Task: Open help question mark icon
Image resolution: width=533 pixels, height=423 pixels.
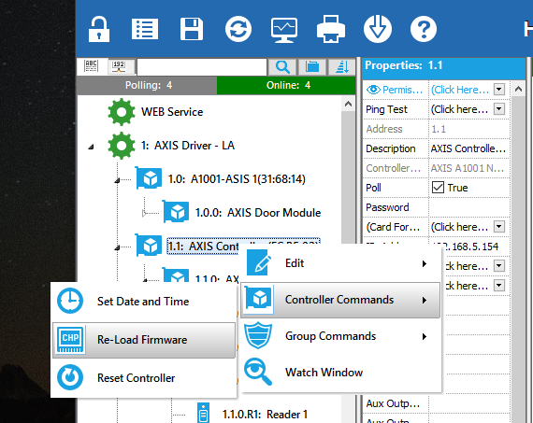Action: click(424, 29)
